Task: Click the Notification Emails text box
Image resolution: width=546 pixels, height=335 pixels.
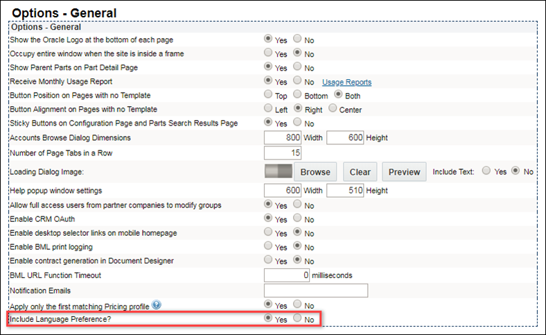Action: tap(316, 290)
